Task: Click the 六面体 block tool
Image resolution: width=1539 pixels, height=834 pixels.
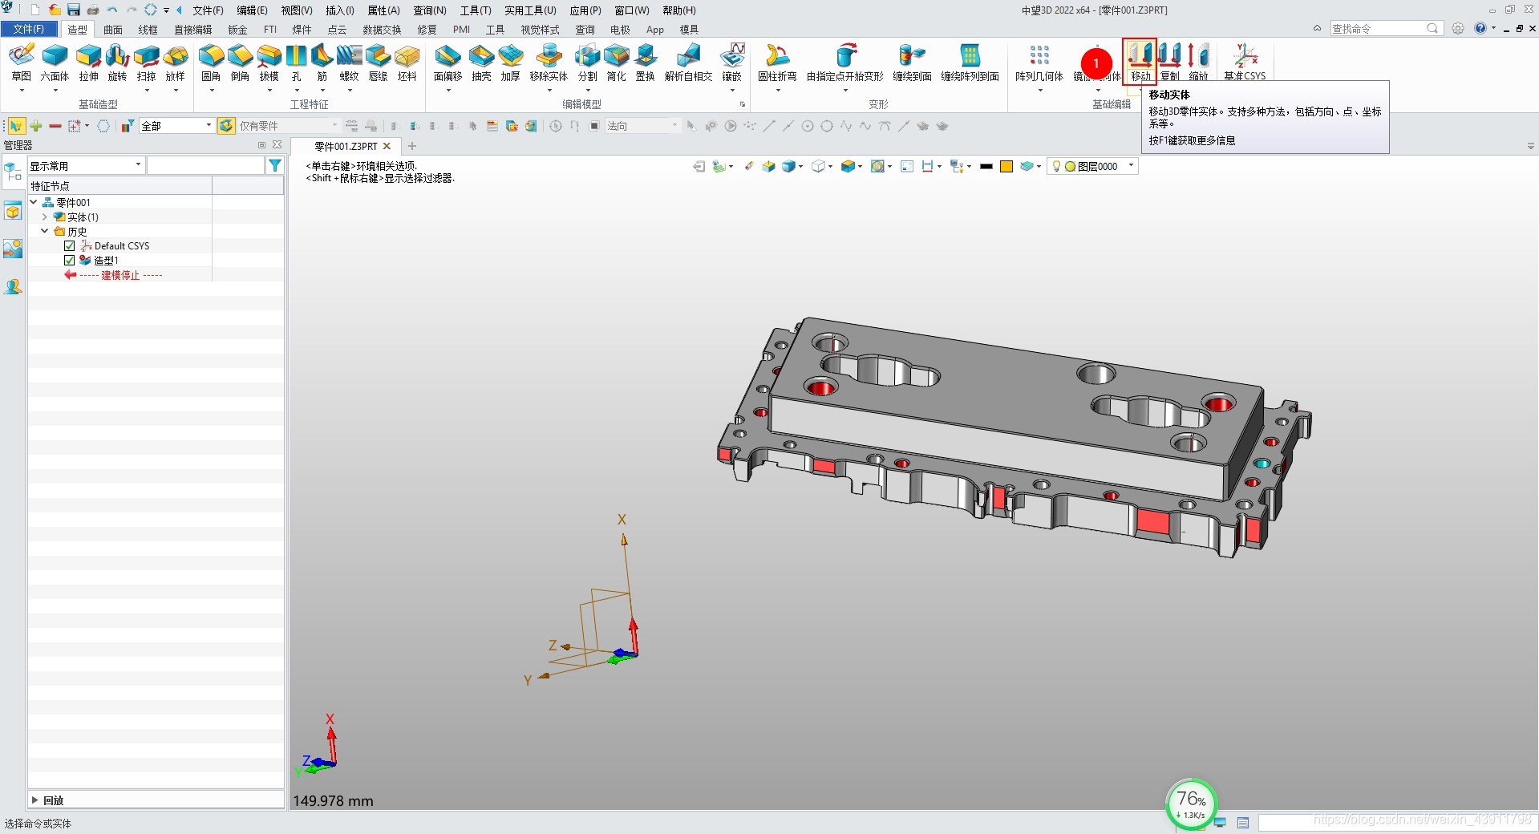Action: (x=55, y=63)
